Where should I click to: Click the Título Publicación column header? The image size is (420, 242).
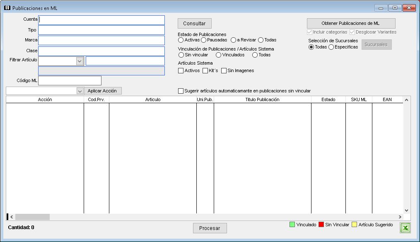coord(262,99)
